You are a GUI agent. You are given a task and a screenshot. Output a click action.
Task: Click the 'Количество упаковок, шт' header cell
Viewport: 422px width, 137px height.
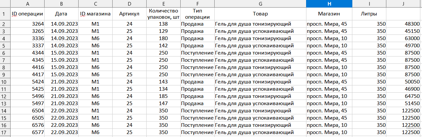click(x=163, y=14)
